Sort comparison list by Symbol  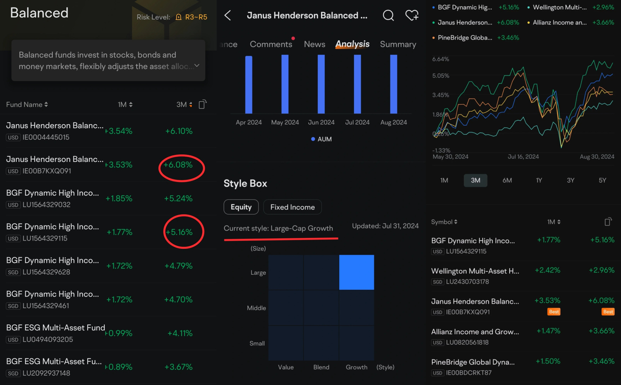[x=444, y=222]
